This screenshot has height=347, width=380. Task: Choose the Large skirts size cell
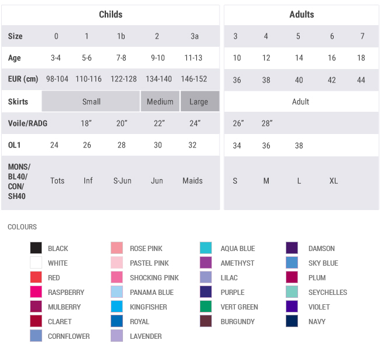(x=199, y=101)
